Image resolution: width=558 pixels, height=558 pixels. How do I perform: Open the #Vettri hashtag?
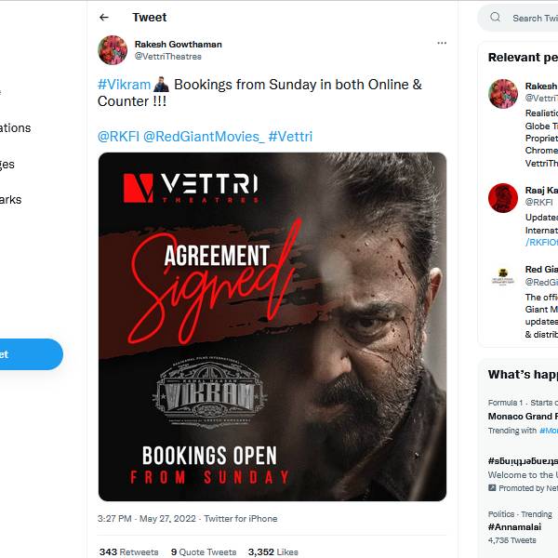click(290, 137)
